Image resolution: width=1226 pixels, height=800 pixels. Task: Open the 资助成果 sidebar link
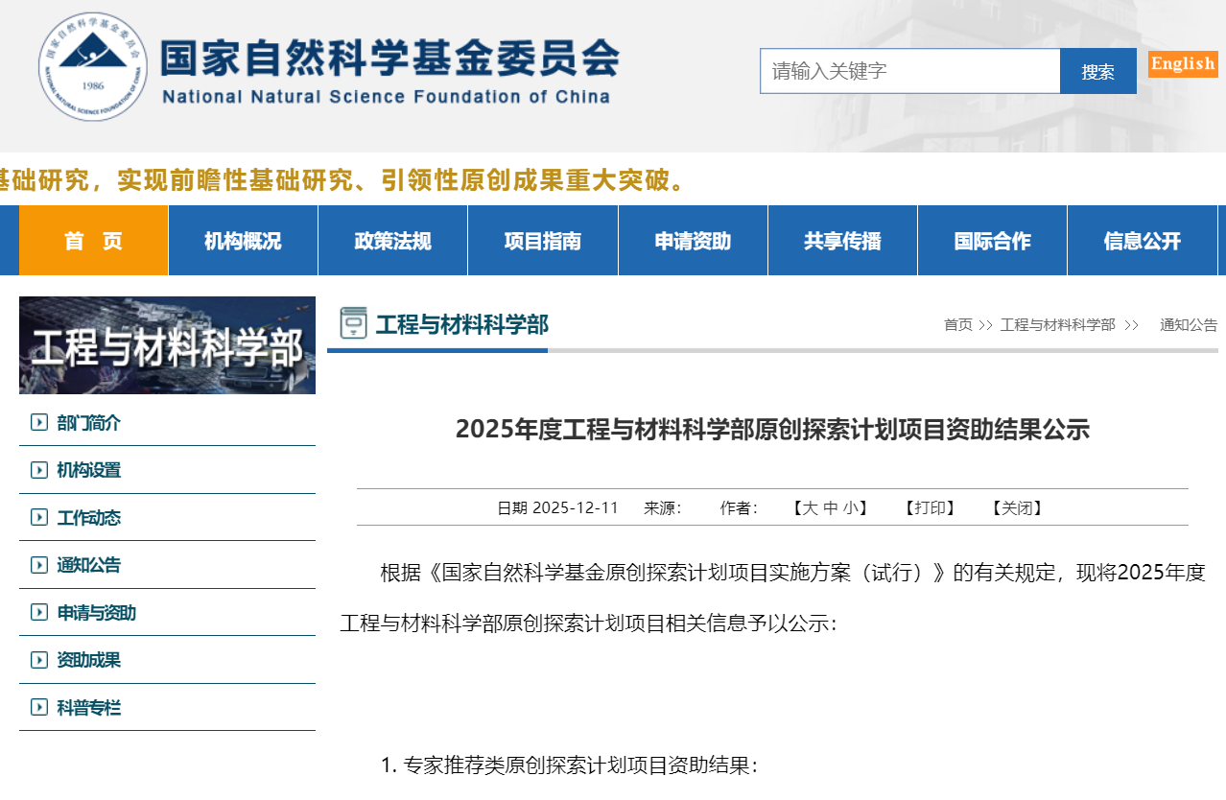tap(89, 660)
